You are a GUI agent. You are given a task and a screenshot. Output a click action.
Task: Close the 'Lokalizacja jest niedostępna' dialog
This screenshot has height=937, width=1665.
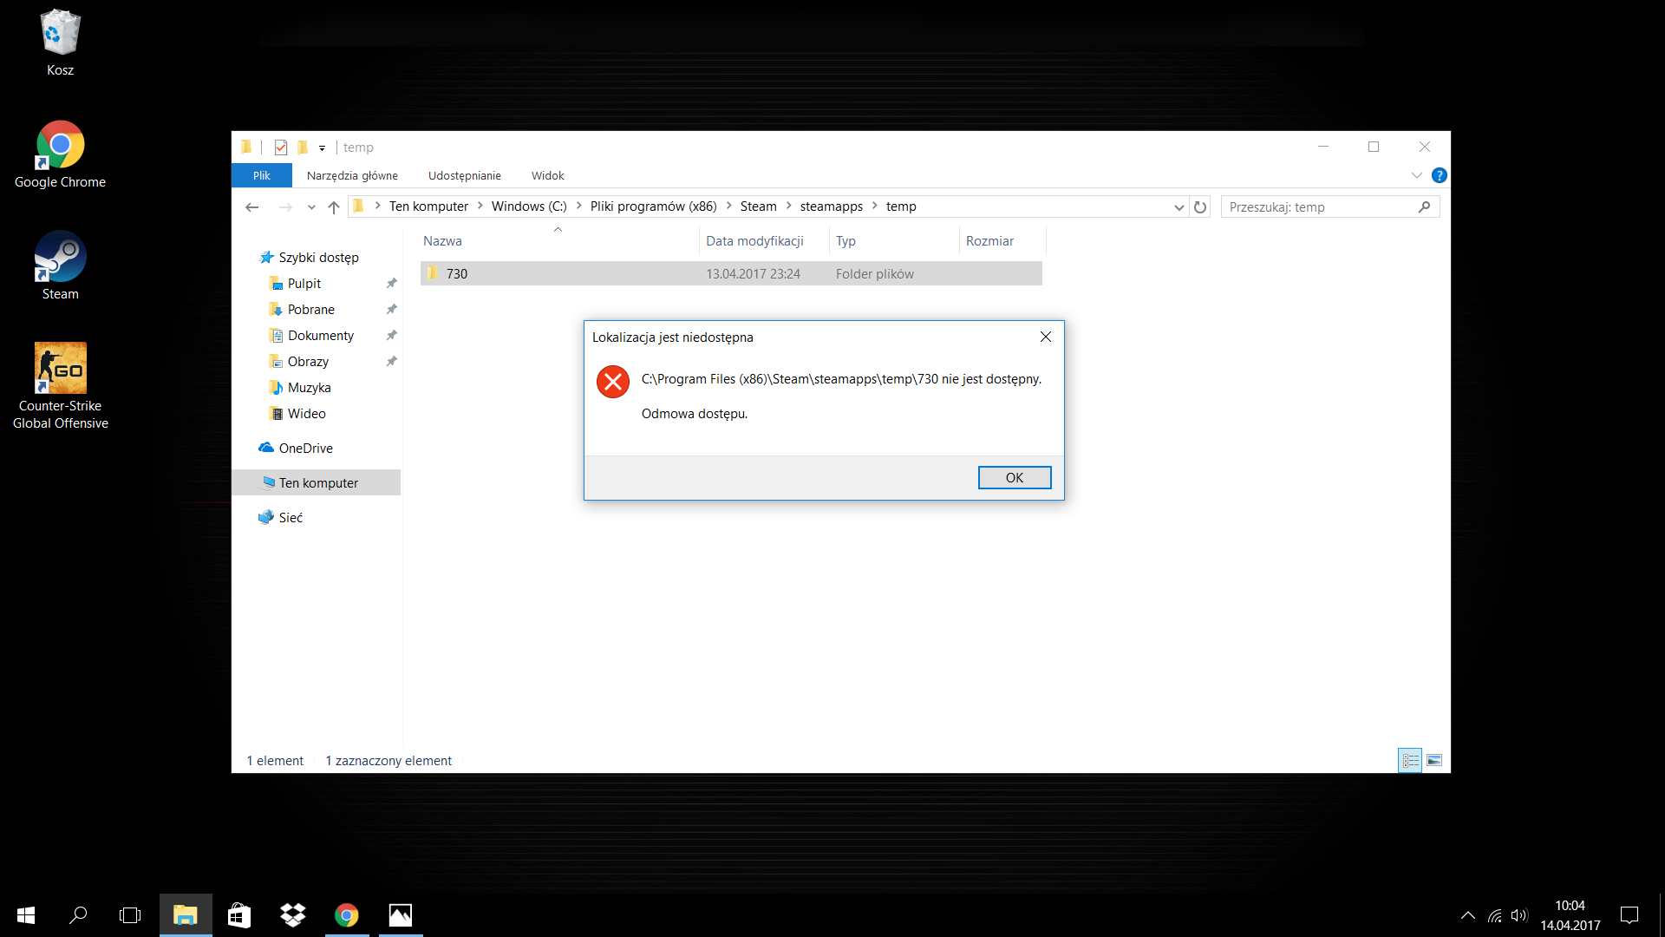point(1046,337)
